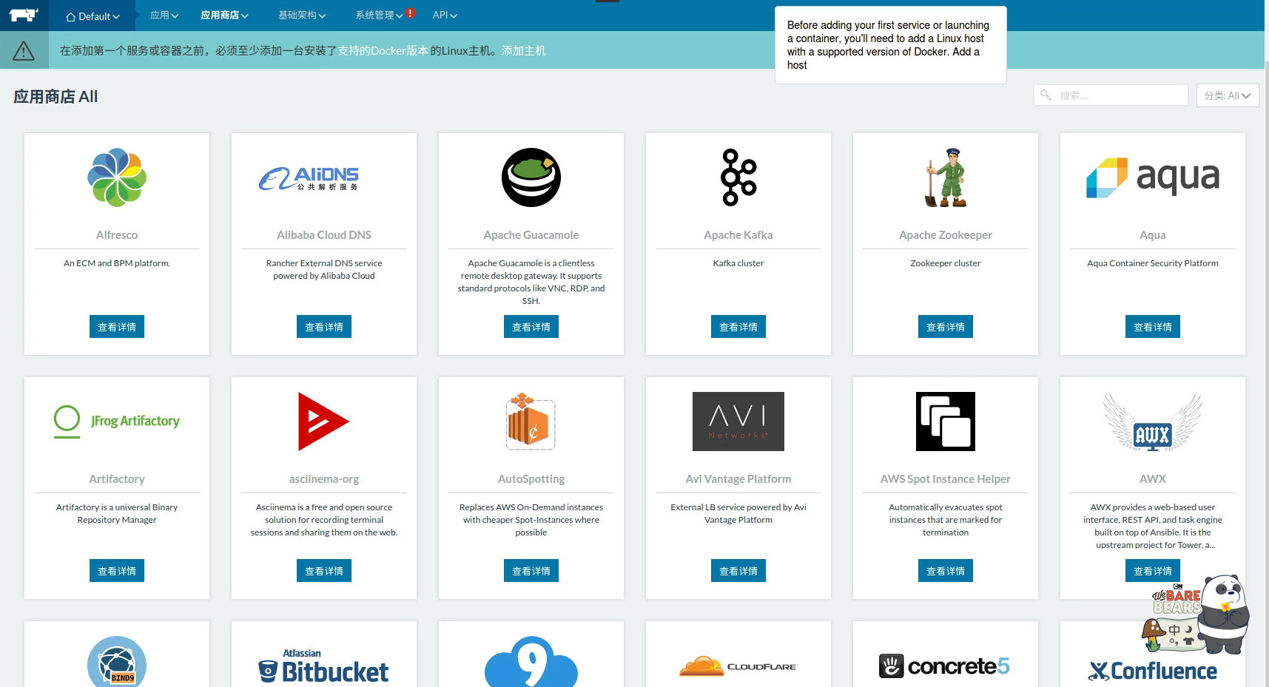
Task: Click the Aqua logo
Action: pos(1153,177)
